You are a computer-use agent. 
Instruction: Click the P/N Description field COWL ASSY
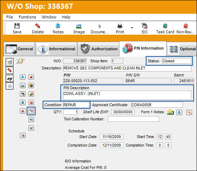click(x=127, y=95)
